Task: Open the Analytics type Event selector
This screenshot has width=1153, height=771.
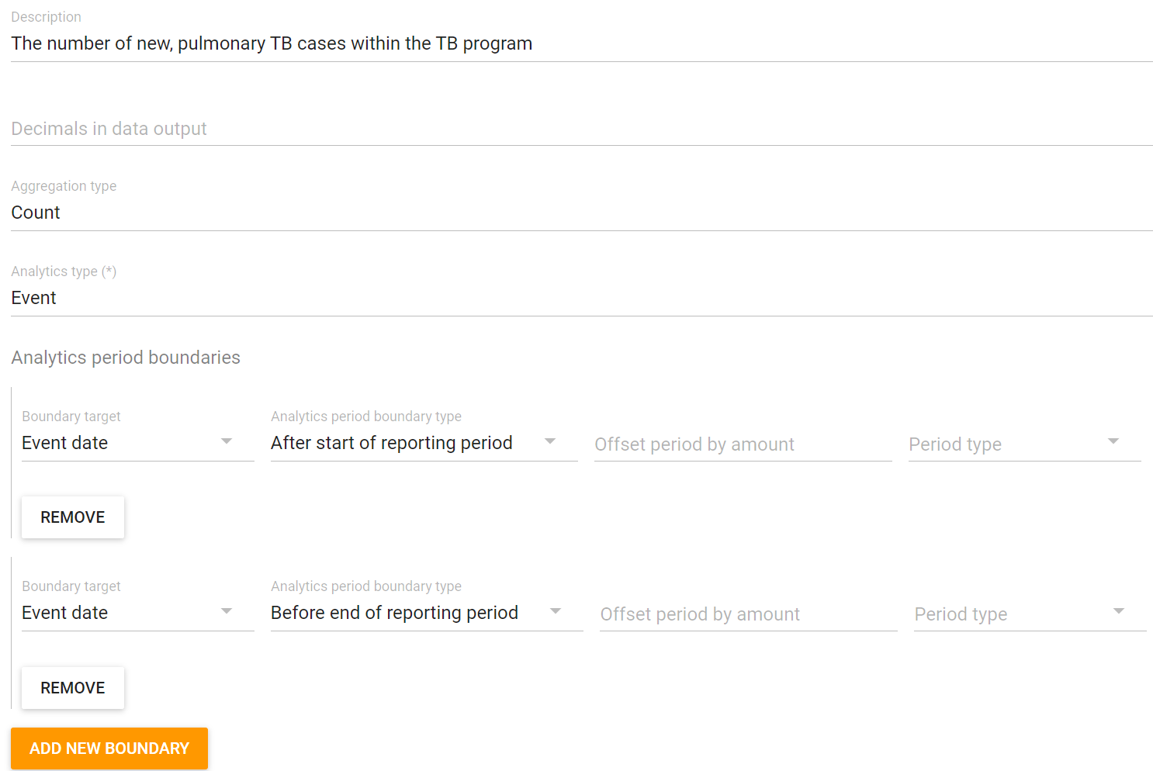Action: pos(581,298)
